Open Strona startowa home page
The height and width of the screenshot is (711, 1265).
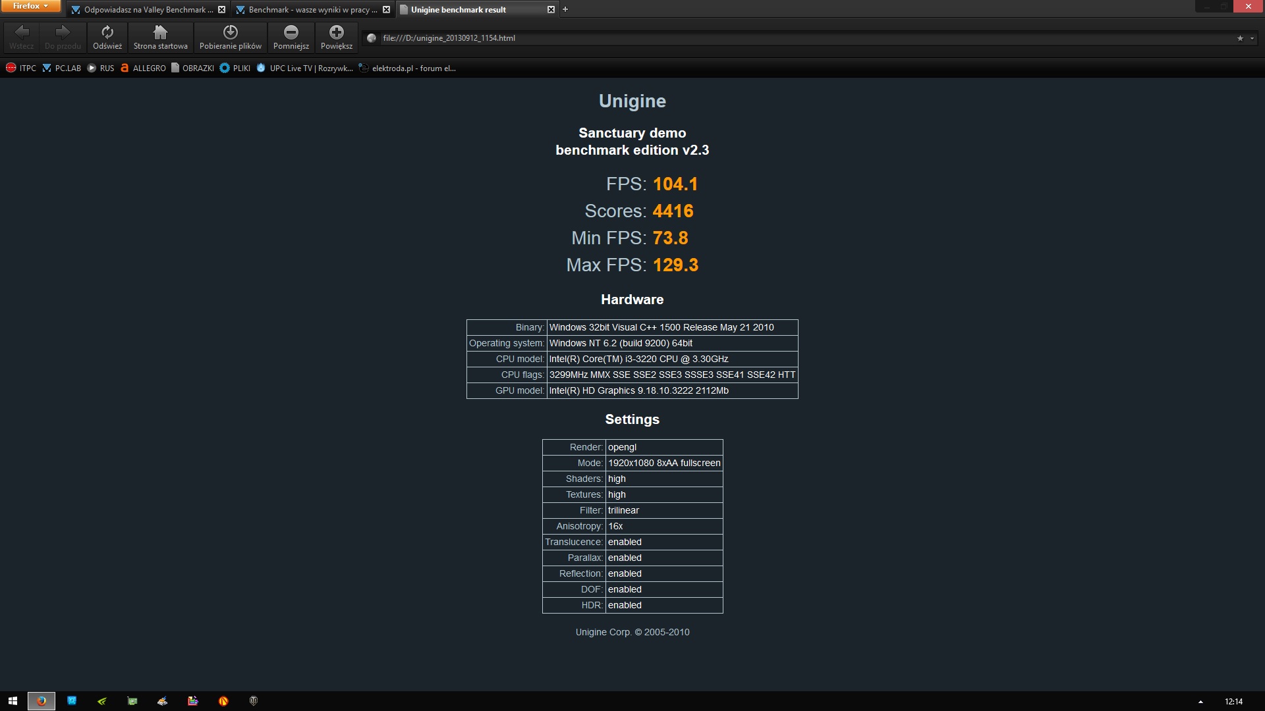[160, 37]
